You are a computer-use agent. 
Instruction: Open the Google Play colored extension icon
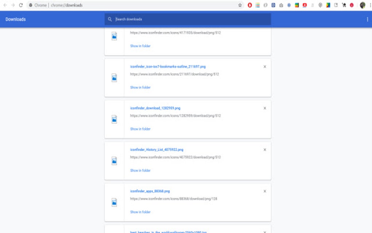(328, 5)
